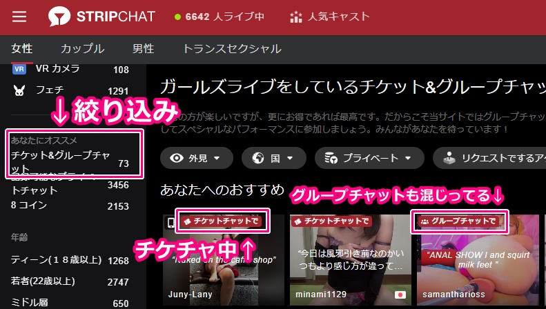Select the トランスセクシャル tab
The image size is (546, 309).
pos(231,49)
